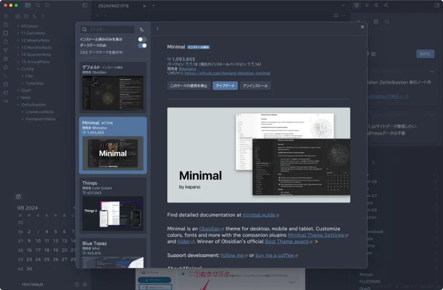Click このテーマの使用を停止 button

pos(188,86)
